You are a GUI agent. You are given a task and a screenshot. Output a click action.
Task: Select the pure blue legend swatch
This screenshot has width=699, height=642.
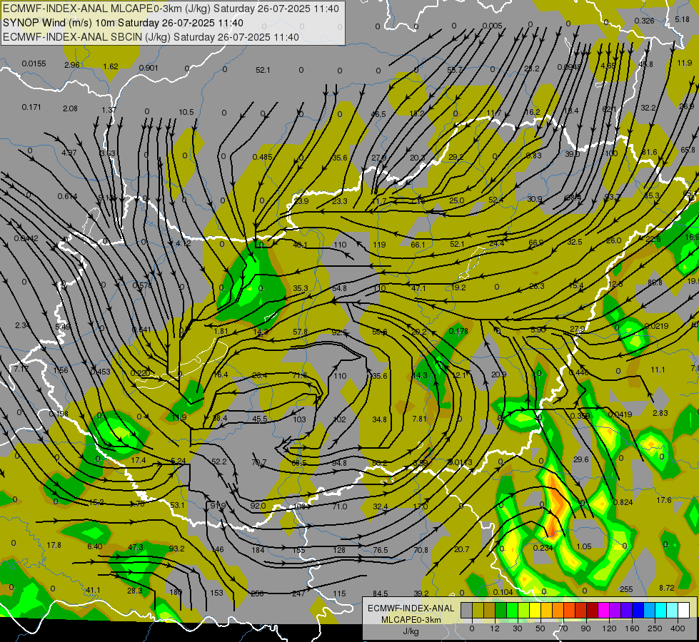tap(638, 610)
